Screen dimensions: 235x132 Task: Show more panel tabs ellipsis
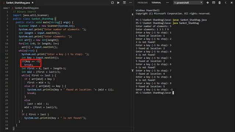(x=167, y=3)
